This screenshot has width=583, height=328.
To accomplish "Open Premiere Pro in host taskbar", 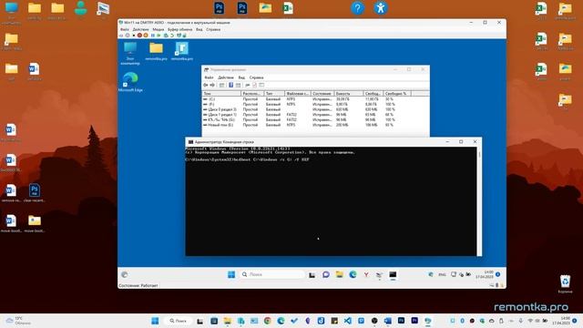I will click(x=414, y=321).
